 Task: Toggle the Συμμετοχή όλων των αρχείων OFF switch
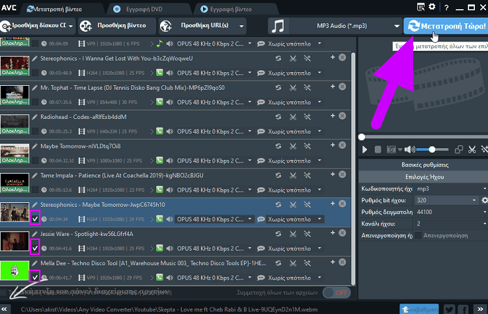337,293
